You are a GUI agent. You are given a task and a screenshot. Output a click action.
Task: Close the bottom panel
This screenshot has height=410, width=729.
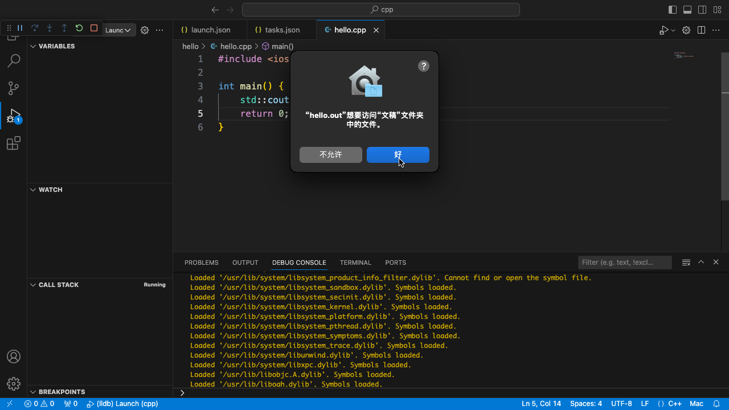pos(716,262)
